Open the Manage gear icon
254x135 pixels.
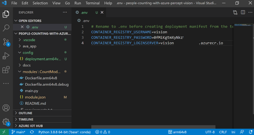click(6, 122)
